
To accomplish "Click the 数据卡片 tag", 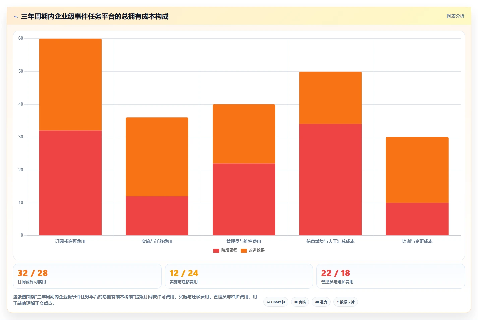I will [346, 302].
